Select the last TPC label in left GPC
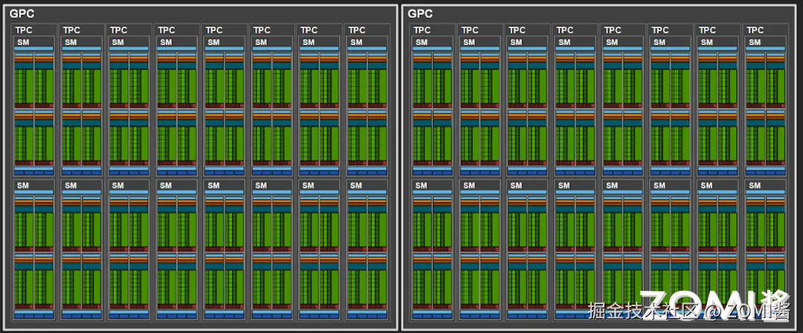This screenshot has height=333, width=803. point(357,30)
